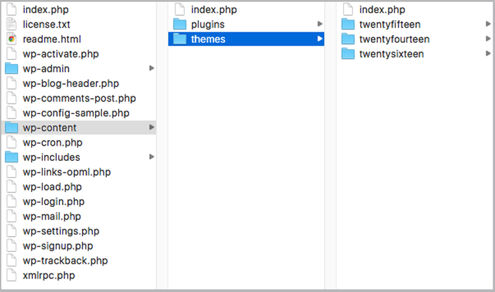
Task: Select the themes folder row
Action: click(x=246, y=39)
